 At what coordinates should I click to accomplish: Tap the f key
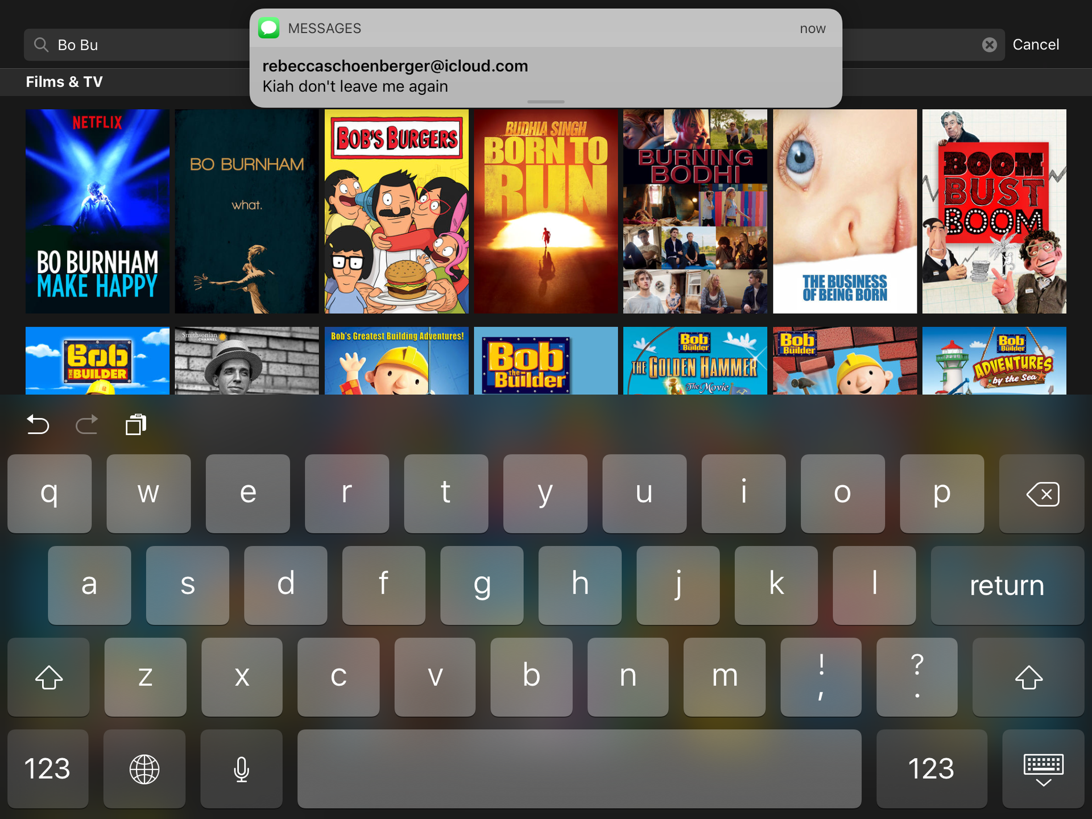pos(384,585)
